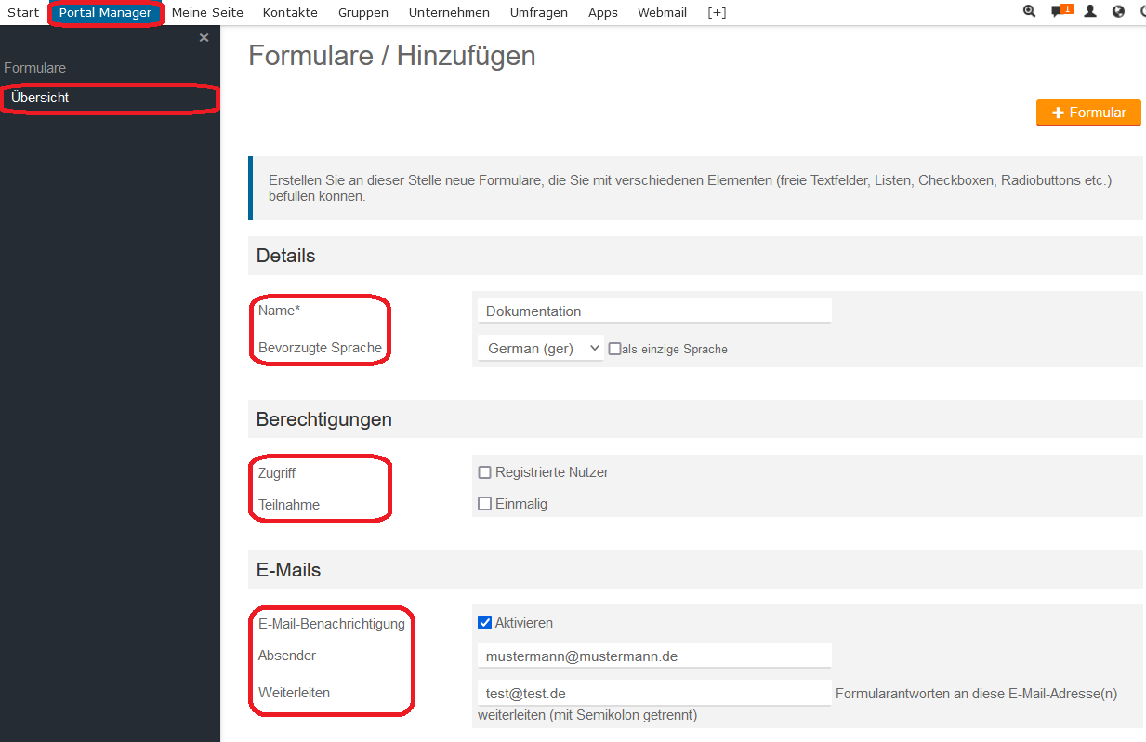Check the Registrierte Nutzer checkbox
Image resolution: width=1146 pixels, height=742 pixels.
pyautogui.click(x=484, y=472)
